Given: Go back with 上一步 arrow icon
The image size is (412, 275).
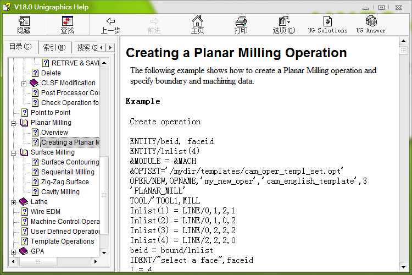Looking at the screenshot, I should [110, 22].
